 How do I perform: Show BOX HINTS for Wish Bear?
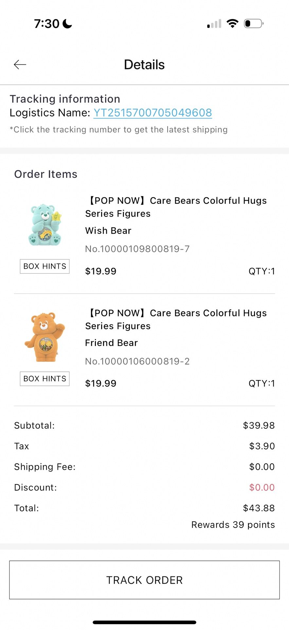pos(45,266)
